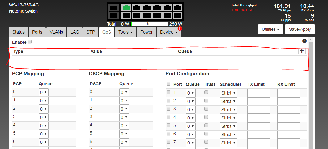The image size is (328, 149).
Task: Click the last port icon in bottom row
Action: (177, 15)
